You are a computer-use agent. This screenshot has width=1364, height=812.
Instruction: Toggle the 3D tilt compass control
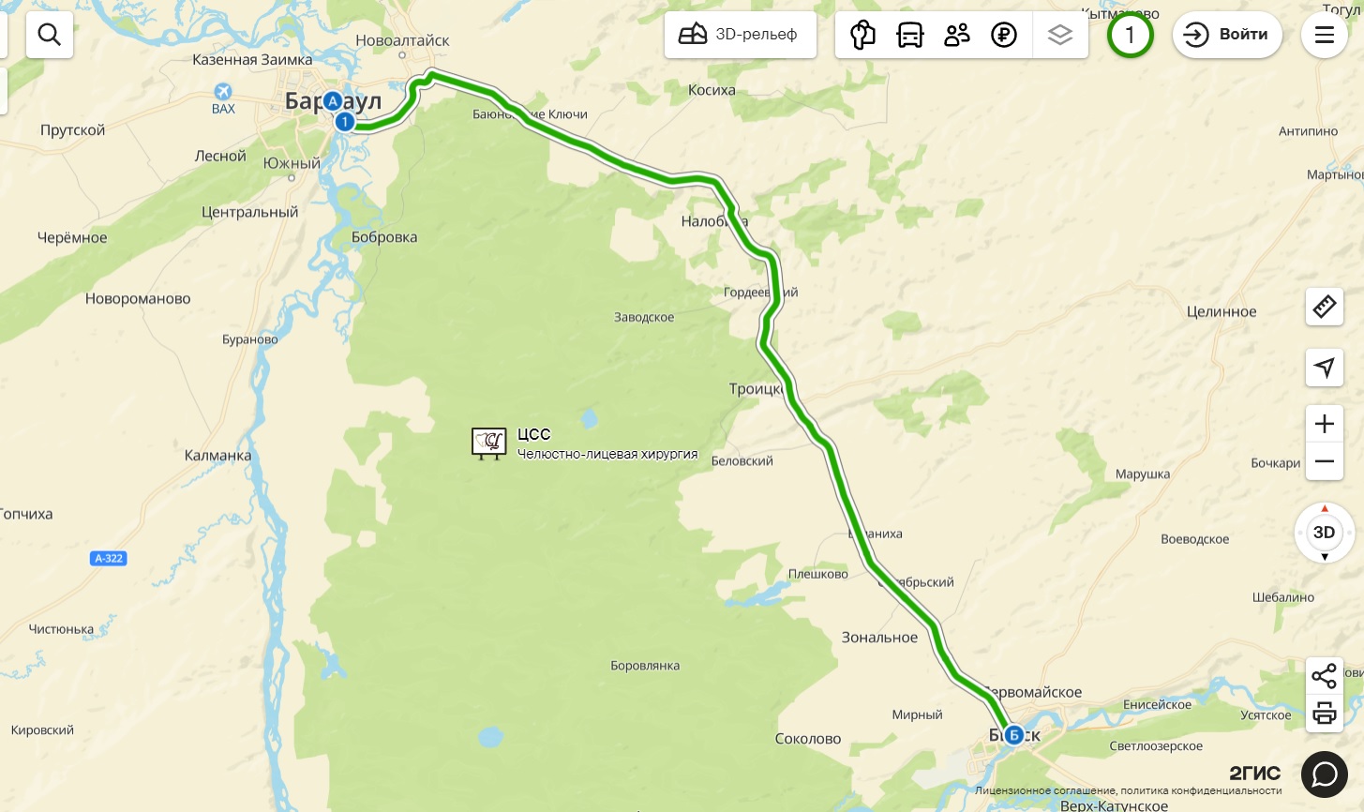pos(1325,533)
